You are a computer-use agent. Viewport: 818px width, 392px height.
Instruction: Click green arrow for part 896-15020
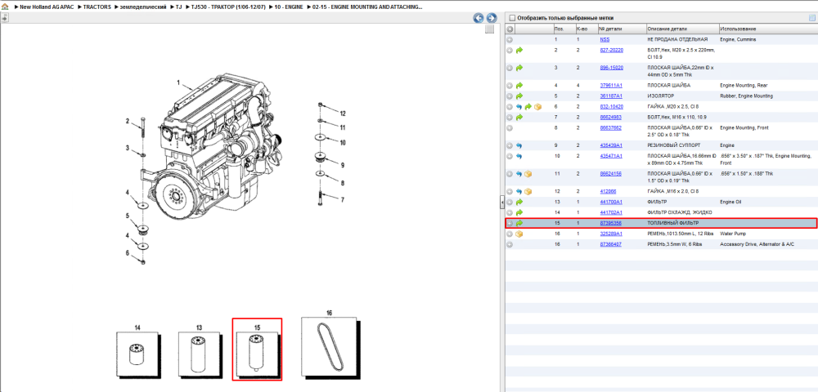519,68
